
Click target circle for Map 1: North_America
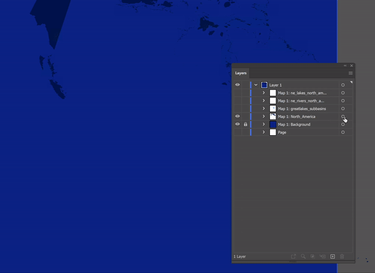point(343,116)
